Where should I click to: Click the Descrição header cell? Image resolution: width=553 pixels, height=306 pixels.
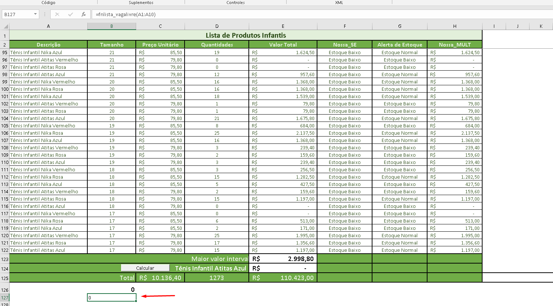pyautogui.click(x=48, y=45)
